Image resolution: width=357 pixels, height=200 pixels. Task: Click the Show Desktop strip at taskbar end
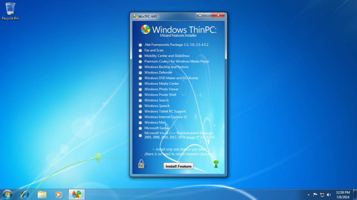[x=355, y=194]
